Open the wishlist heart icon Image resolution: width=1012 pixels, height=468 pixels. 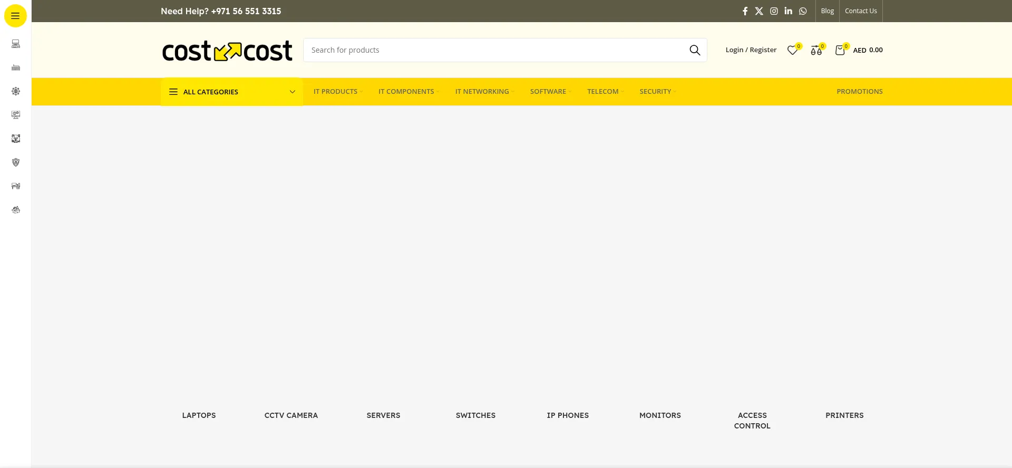(x=792, y=50)
